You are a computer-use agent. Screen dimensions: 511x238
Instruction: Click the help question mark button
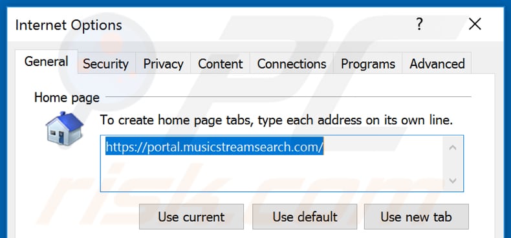coord(420,24)
